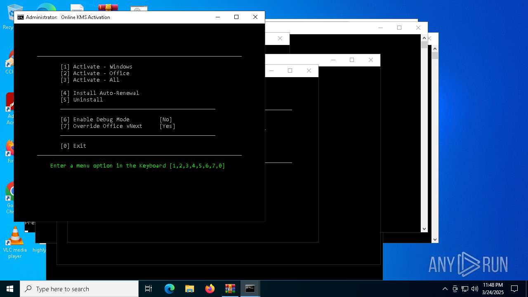
Task: Open File Explorer from the taskbar
Action: click(x=190, y=289)
